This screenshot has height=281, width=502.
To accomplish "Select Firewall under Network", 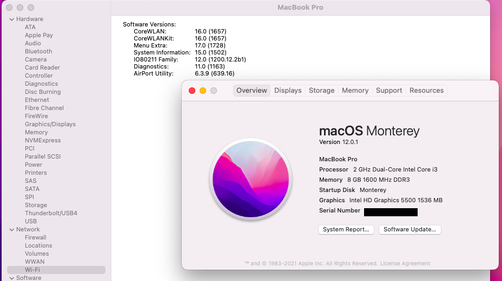I will point(36,237).
